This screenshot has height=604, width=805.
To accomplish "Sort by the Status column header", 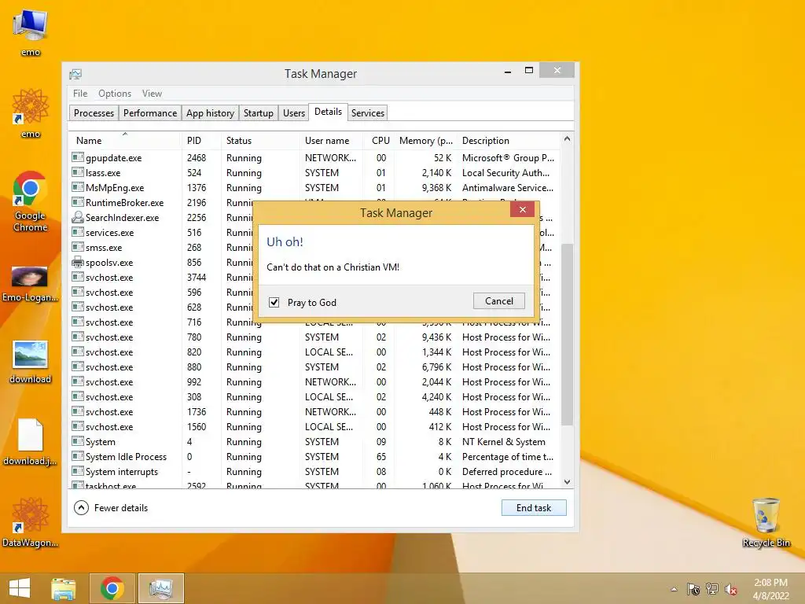I will click(260, 140).
